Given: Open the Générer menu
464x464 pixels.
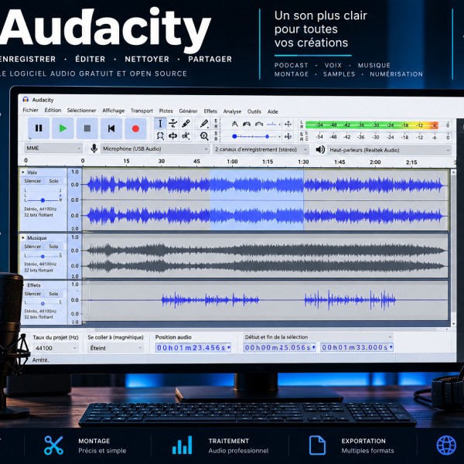Looking at the screenshot, I should [188, 111].
